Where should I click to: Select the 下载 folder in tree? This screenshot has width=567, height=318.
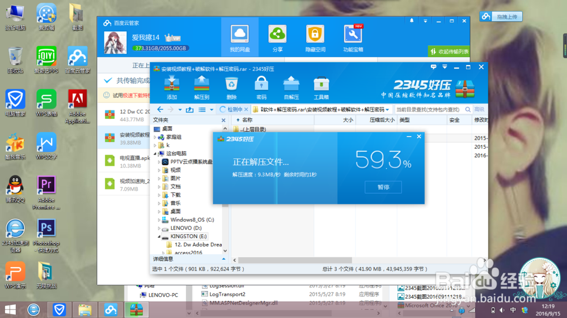click(171, 195)
